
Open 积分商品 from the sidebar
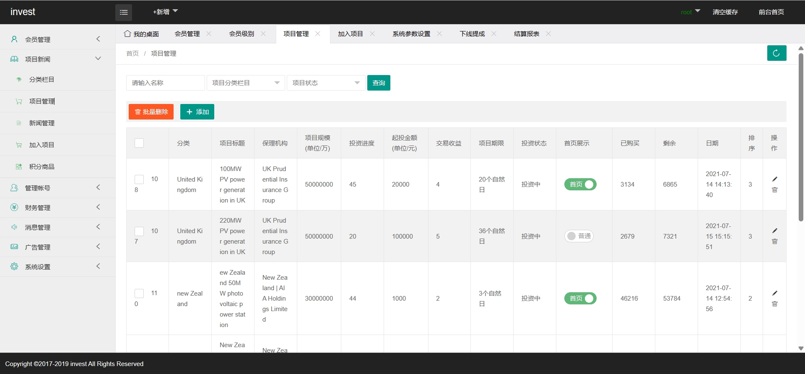point(42,167)
